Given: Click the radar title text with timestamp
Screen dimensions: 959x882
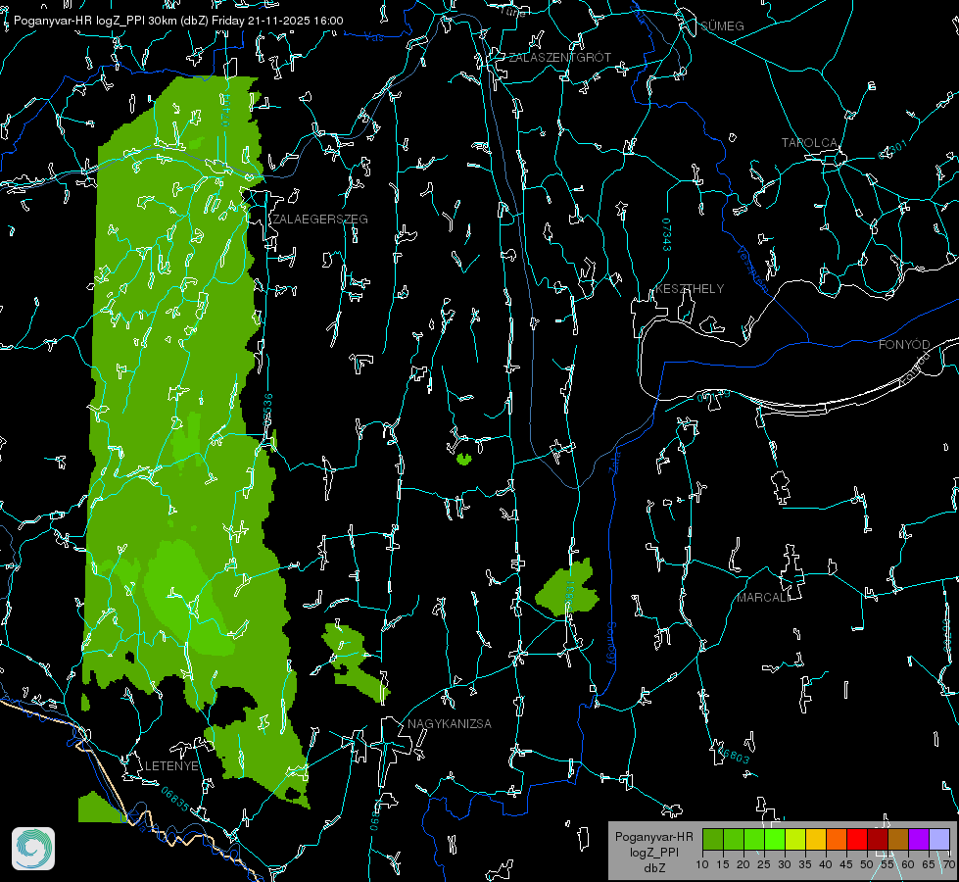Looking at the screenshot, I should pyautogui.click(x=178, y=21).
